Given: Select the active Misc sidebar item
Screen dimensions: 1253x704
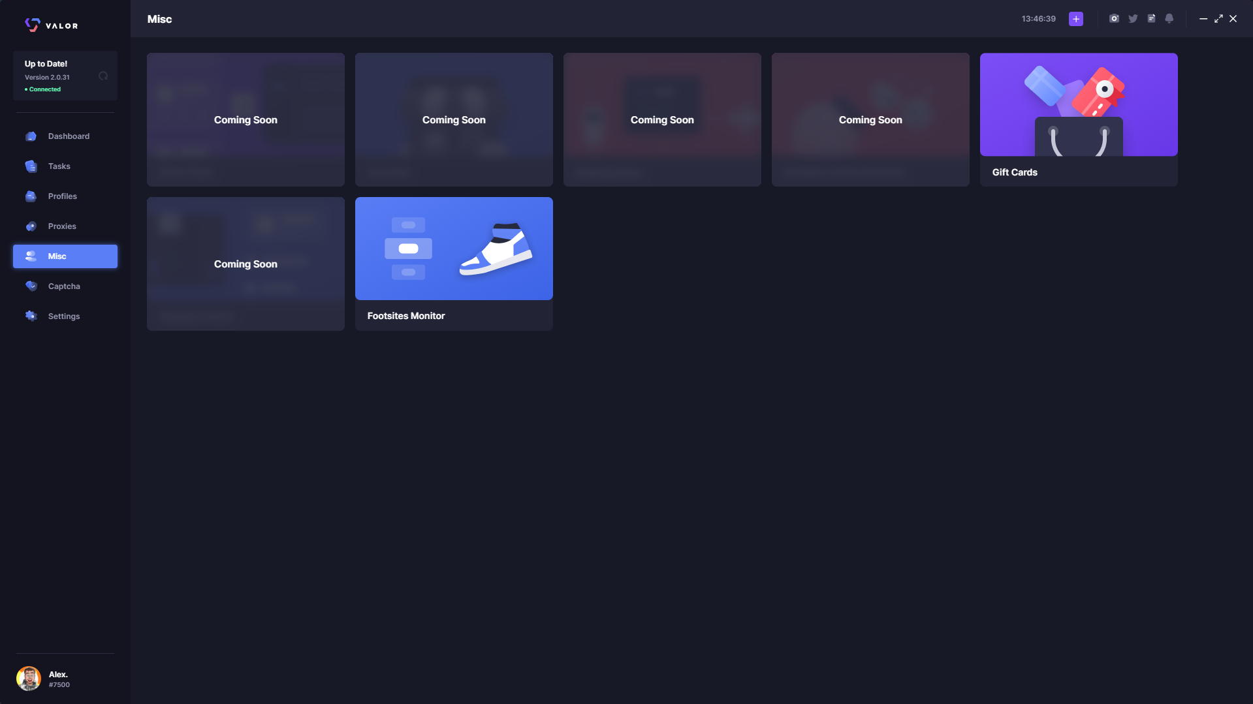Looking at the screenshot, I should tap(65, 256).
